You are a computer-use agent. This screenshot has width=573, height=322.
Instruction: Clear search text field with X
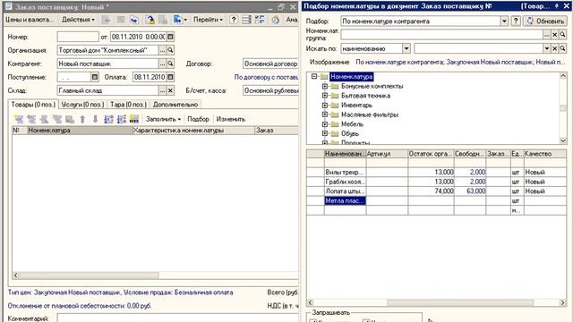(x=555, y=48)
